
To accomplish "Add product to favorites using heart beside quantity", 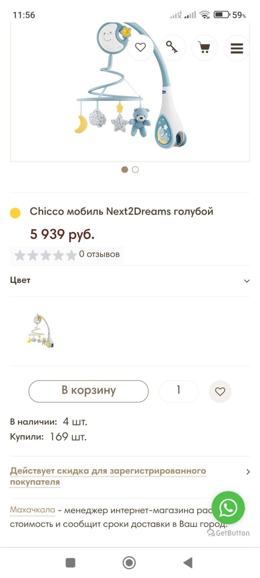I will 220,391.
